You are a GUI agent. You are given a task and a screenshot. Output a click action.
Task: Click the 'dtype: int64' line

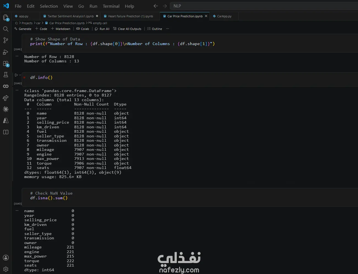pos(39,270)
